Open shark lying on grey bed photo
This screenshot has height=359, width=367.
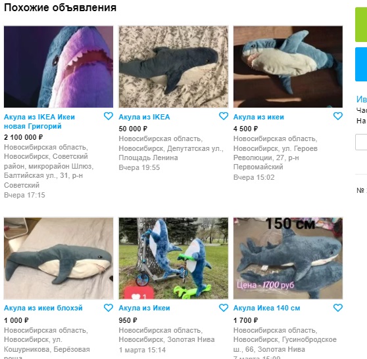(59, 259)
